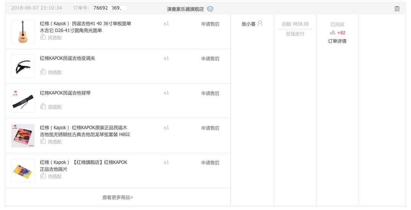Screen dimensions: 411x210
Task: Expand 查看更多商品 to show more items
Action: point(118,197)
